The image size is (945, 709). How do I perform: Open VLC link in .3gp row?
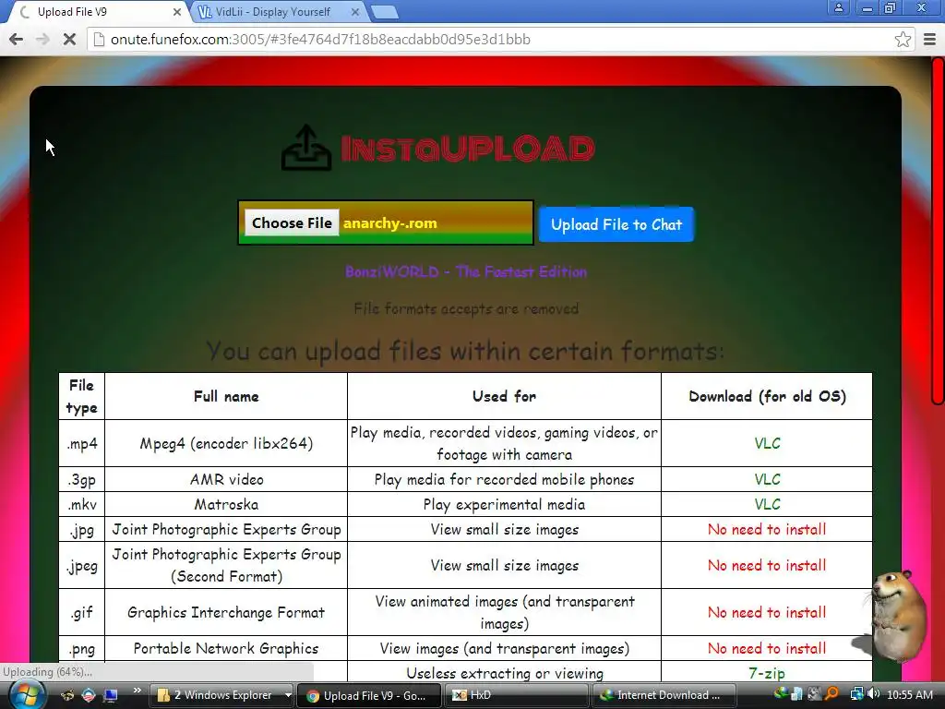[x=767, y=479]
